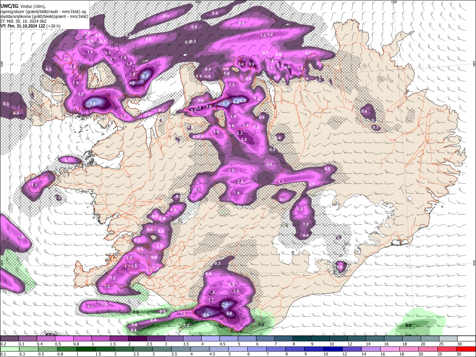Image resolution: width=476 pixels, height=357 pixels.
Task: Click the '10' label in the upper legend row
Action: pyautogui.click(x=332, y=344)
